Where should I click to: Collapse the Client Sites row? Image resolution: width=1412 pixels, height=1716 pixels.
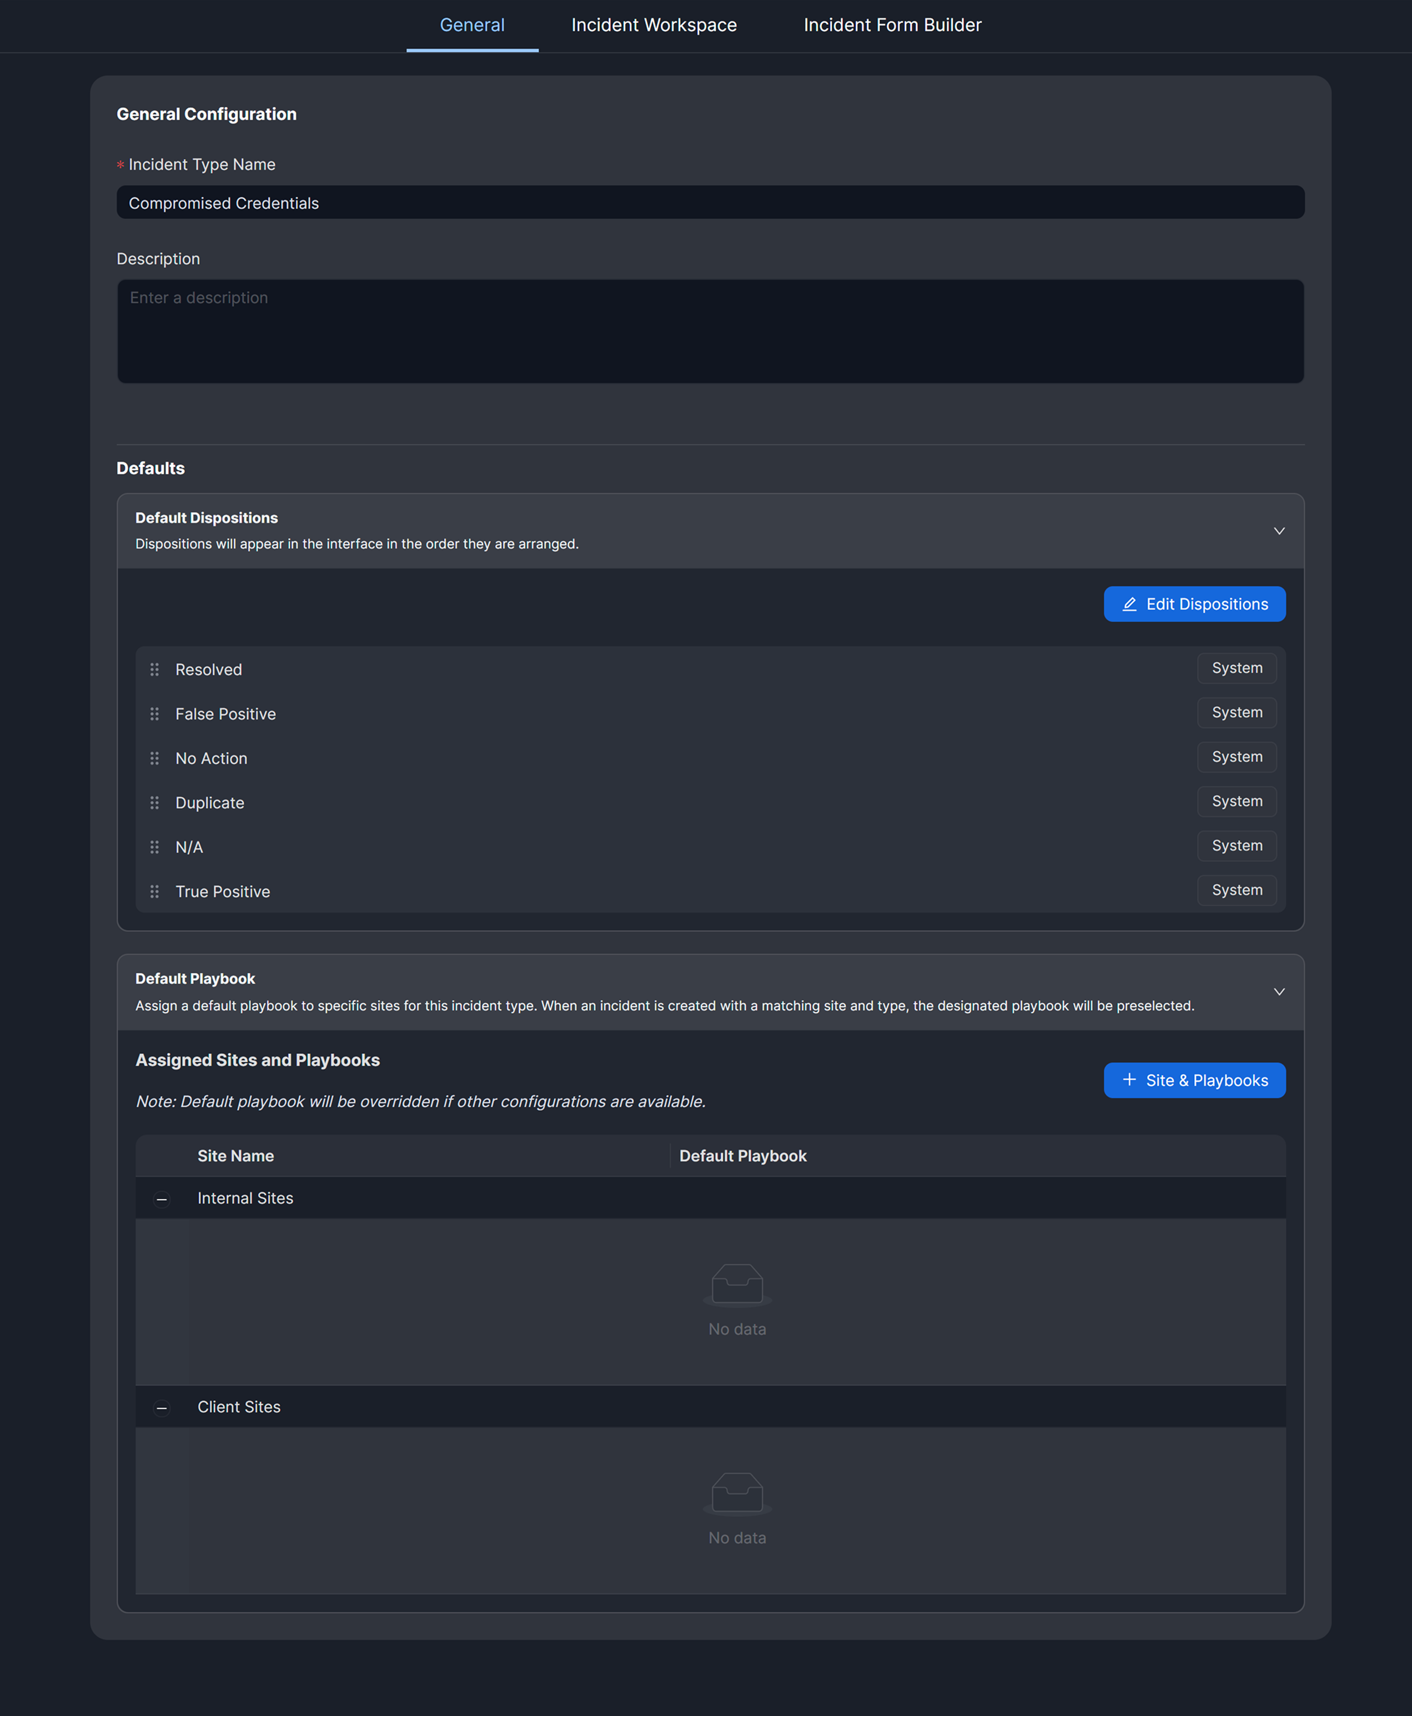(162, 1408)
